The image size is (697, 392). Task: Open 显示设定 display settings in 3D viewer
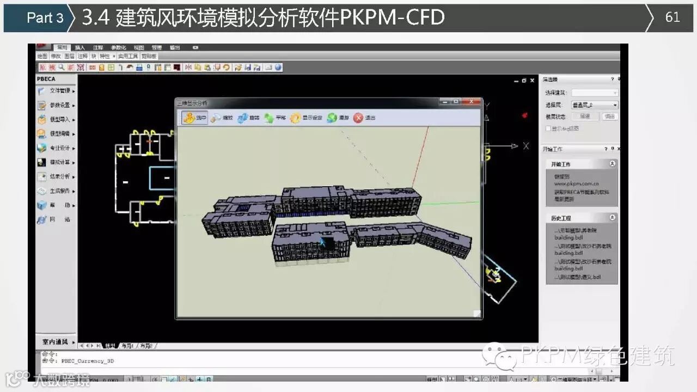306,118
